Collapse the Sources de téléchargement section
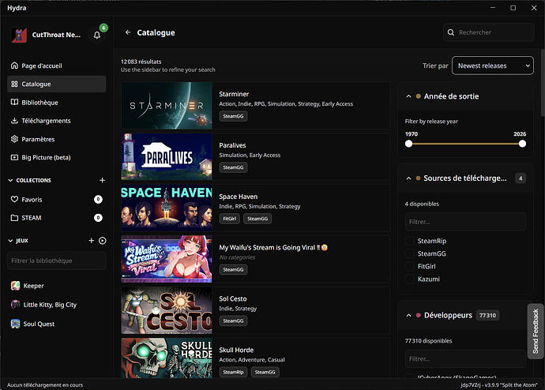Screen dimensions: 545x390 click(409, 178)
